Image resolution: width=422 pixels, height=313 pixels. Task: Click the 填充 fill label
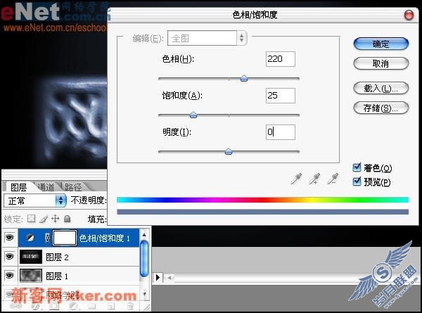(97, 219)
